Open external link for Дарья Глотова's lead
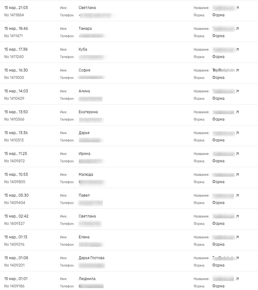The image size is (258, 290). 237,258
